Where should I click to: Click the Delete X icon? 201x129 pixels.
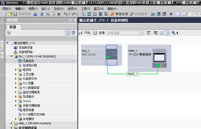pyautogui.click(x=59, y=14)
